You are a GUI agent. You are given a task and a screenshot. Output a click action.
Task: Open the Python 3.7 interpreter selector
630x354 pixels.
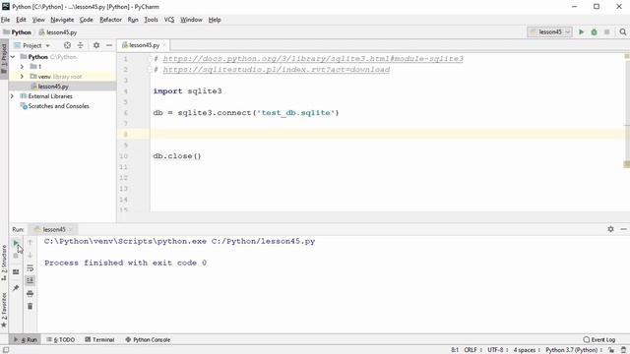tap(574, 350)
